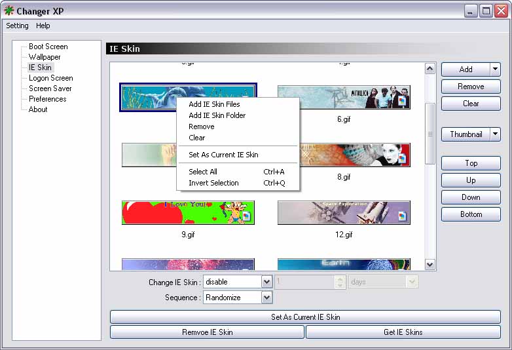Open the Sequence Randomize dropdown

click(266, 298)
